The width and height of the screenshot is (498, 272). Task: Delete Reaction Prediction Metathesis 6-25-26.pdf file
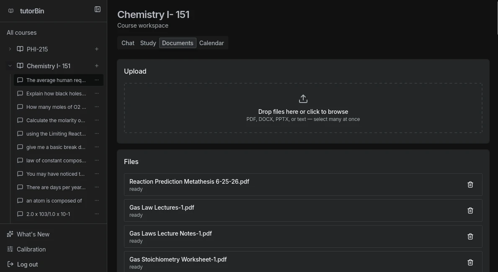click(x=470, y=185)
